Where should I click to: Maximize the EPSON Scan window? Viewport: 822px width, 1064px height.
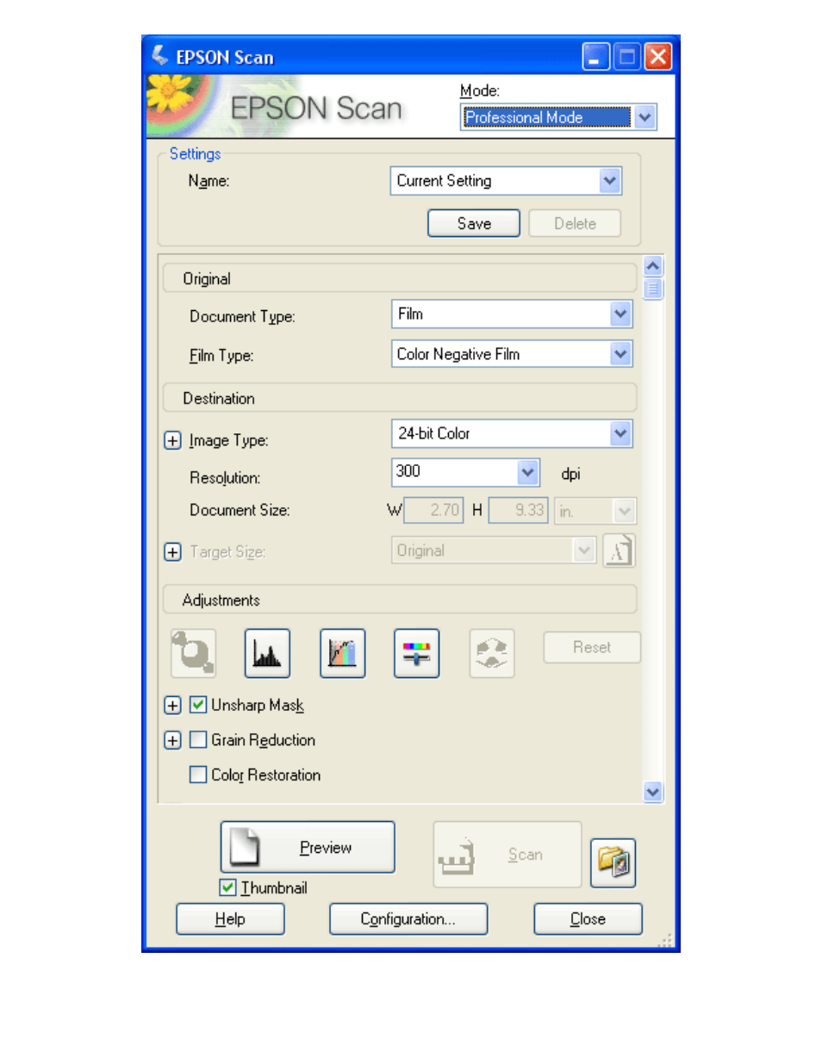coord(627,57)
